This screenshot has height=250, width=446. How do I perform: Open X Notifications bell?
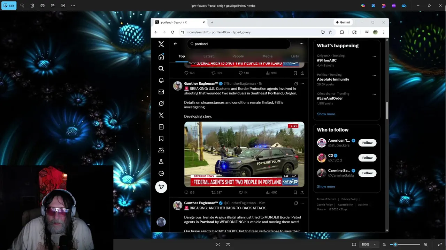click(x=161, y=80)
